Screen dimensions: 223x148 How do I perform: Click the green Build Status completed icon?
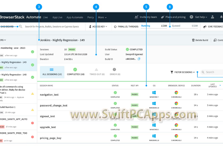tap(127, 49)
